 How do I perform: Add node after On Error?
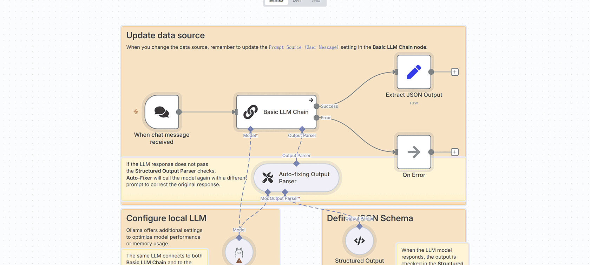[455, 152]
